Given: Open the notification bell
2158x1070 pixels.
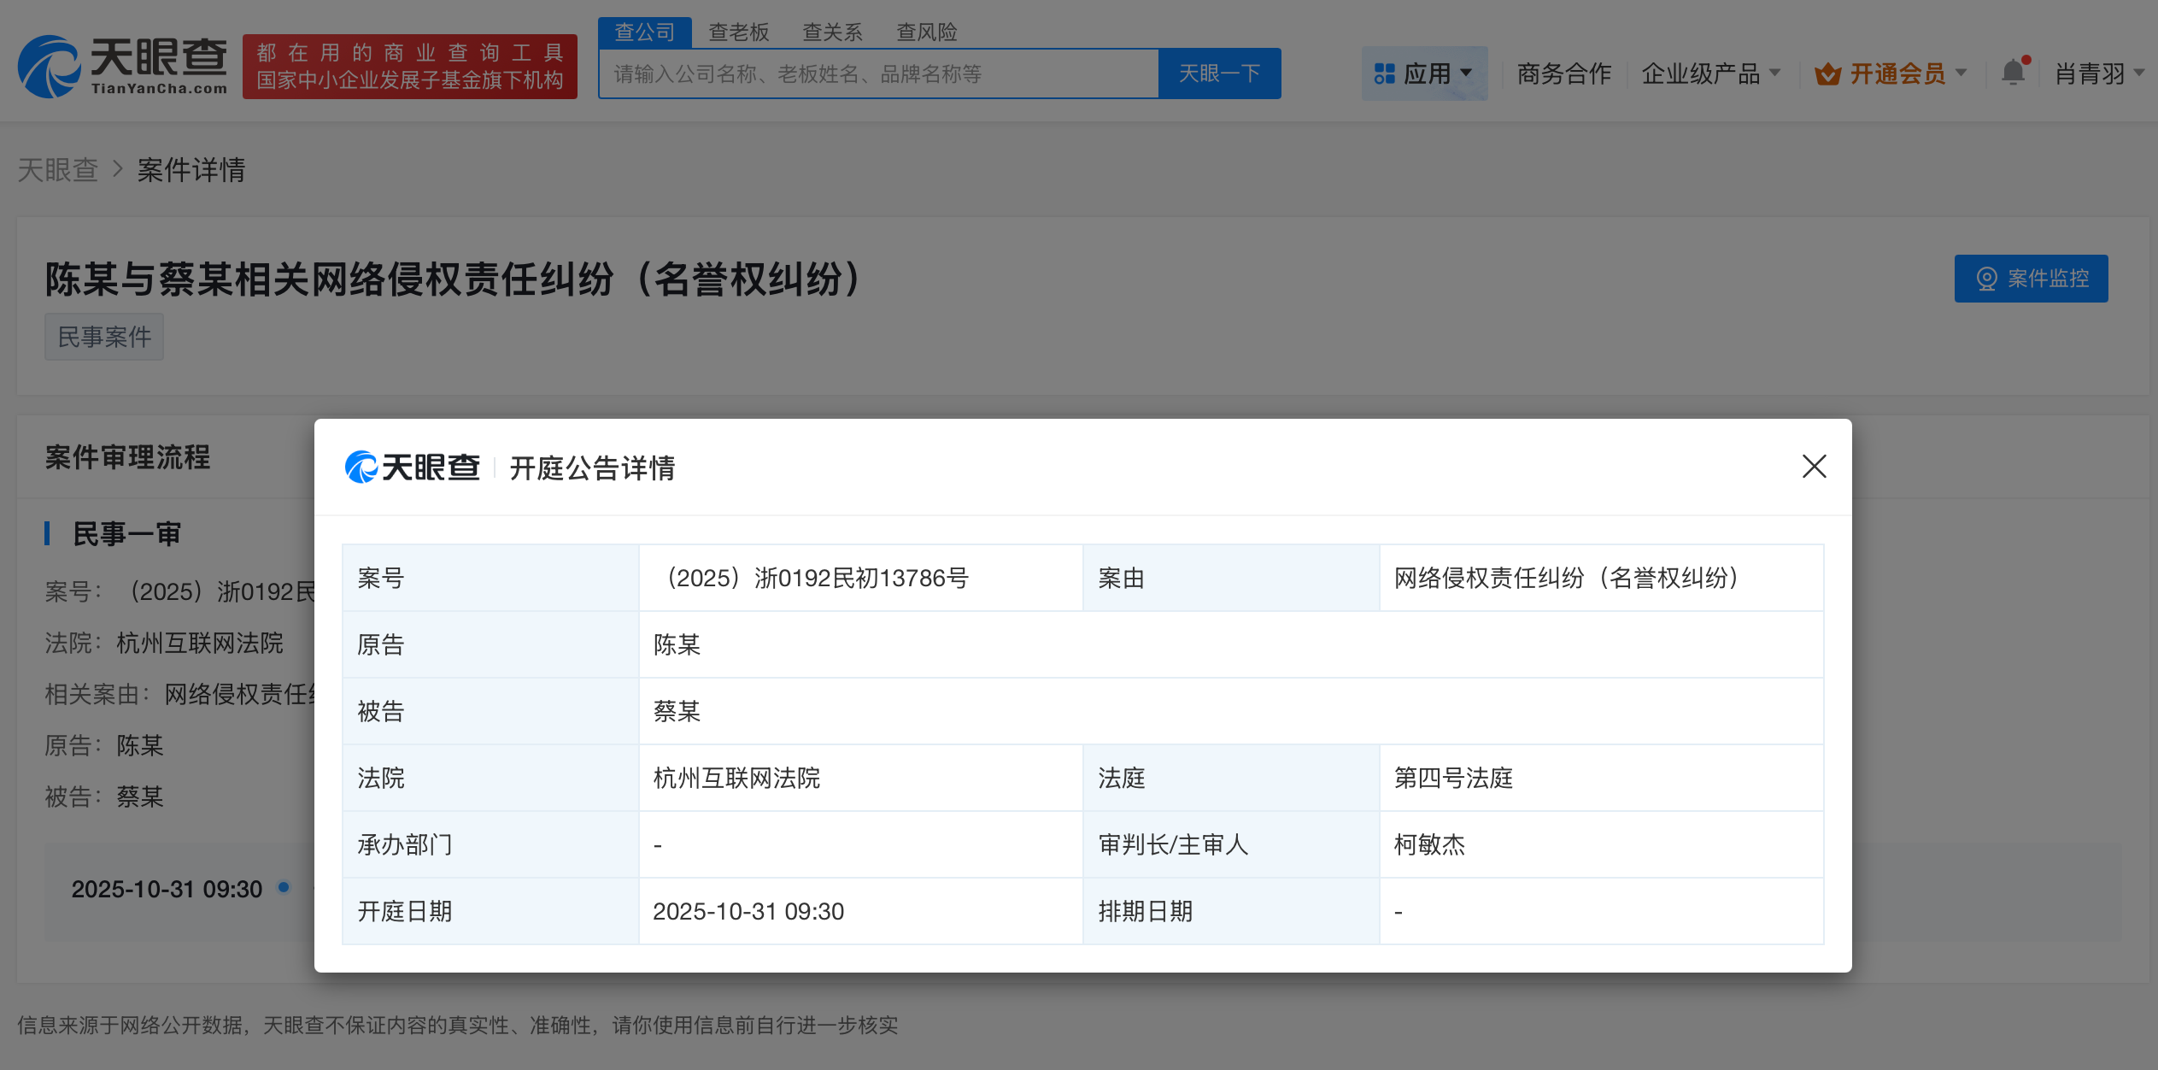Looking at the screenshot, I should tap(2014, 73).
